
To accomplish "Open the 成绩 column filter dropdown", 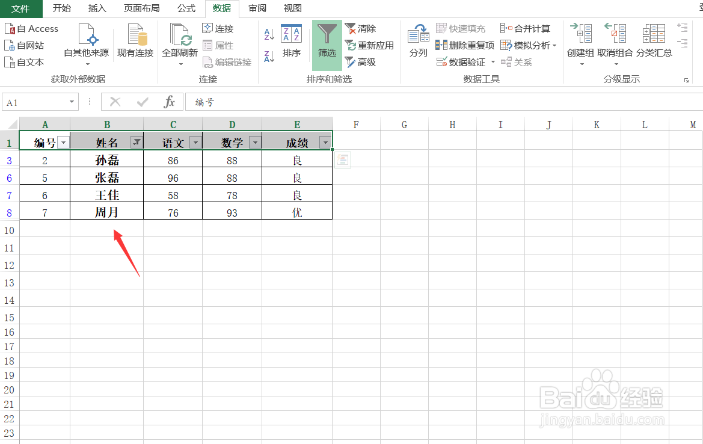I will (325, 141).
